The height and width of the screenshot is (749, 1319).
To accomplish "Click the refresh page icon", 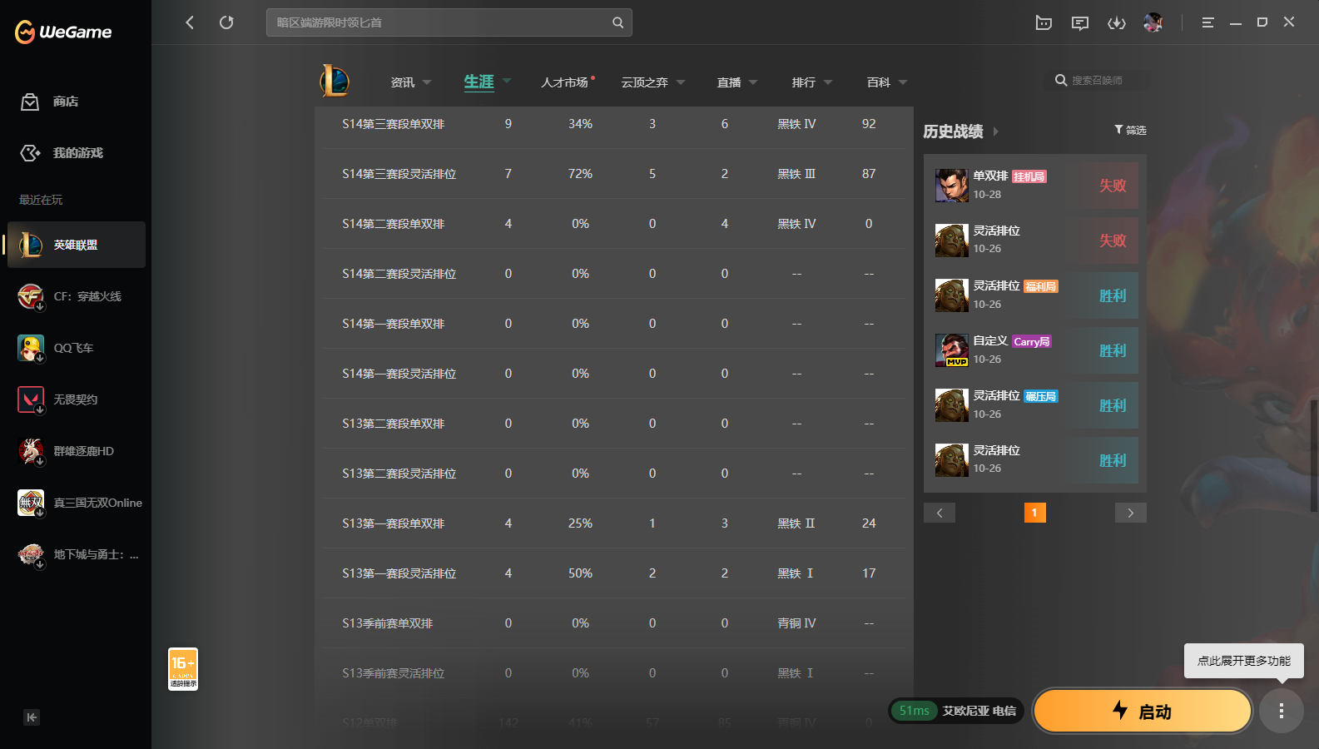I will tap(226, 22).
